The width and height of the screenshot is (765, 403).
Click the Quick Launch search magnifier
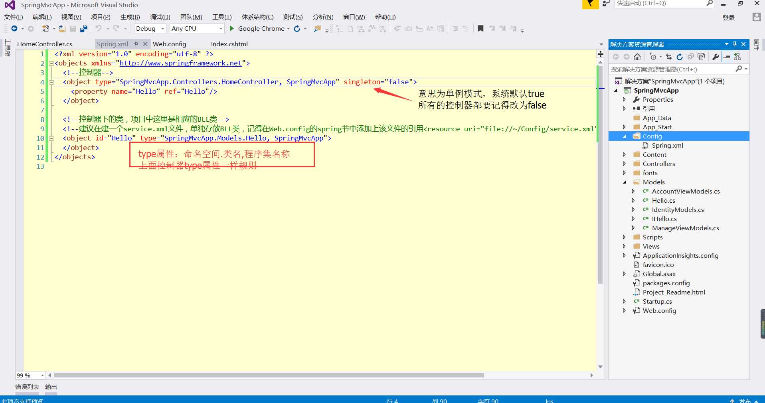pyautogui.click(x=710, y=3)
